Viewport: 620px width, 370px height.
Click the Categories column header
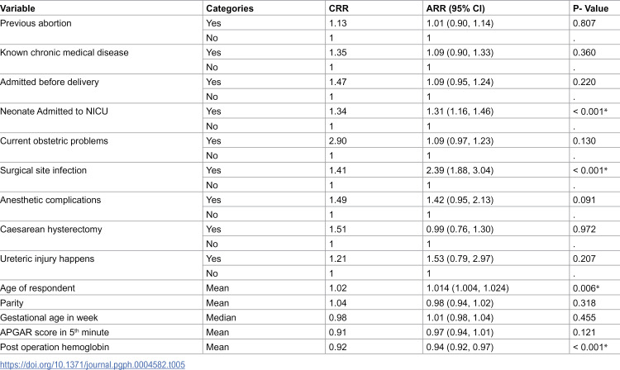(230, 8)
